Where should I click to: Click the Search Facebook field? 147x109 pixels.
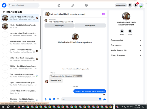pos(24,5)
